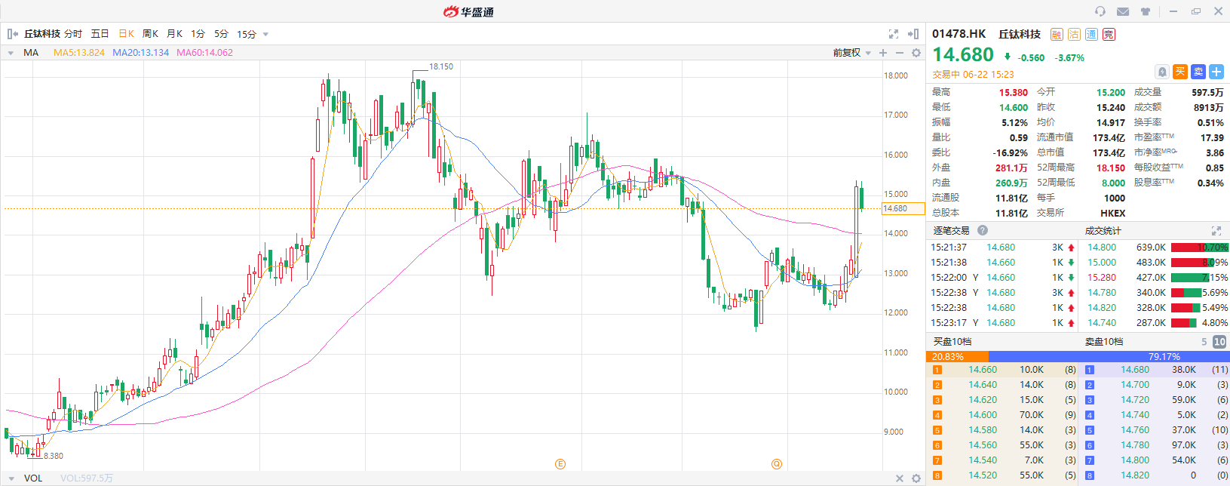Open chart settings gear icon

(x=916, y=53)
